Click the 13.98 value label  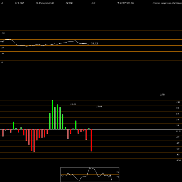pos(99,107)
